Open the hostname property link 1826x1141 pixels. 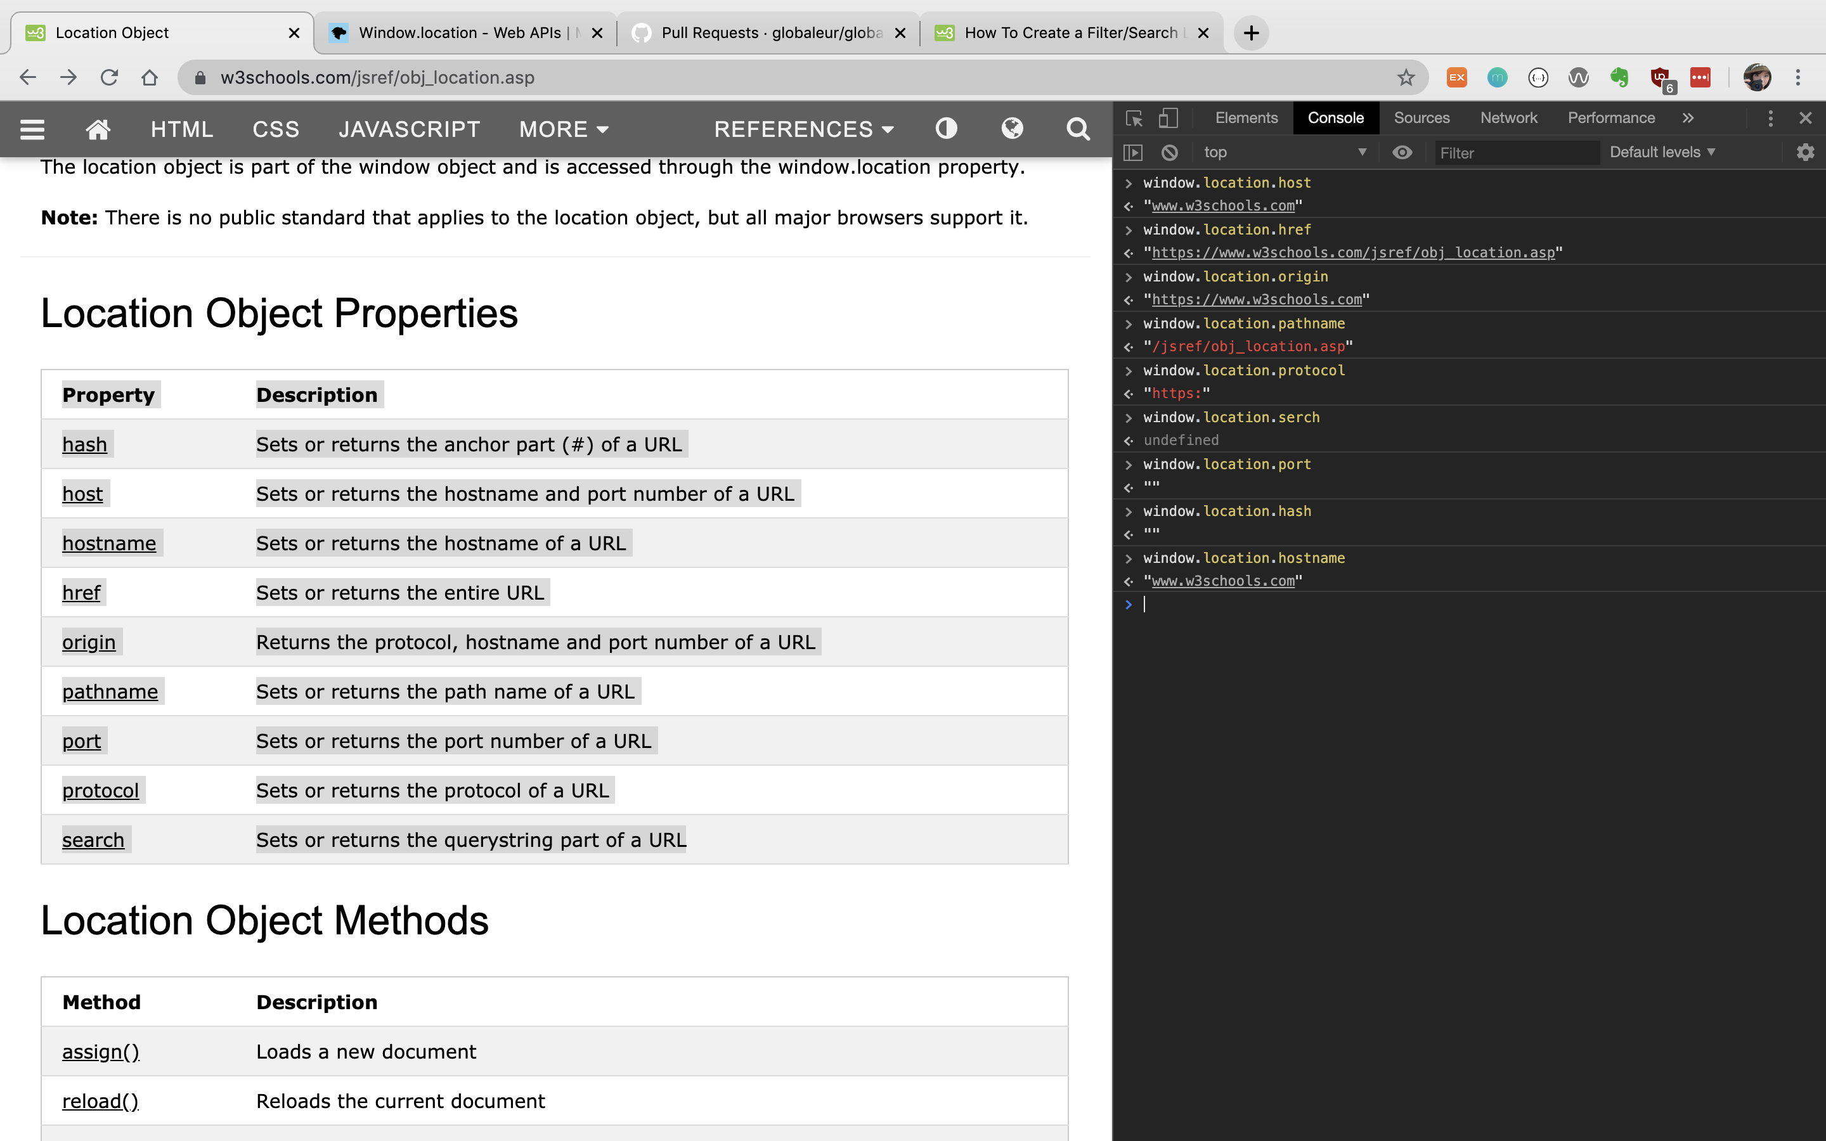[x=110, y=543]
